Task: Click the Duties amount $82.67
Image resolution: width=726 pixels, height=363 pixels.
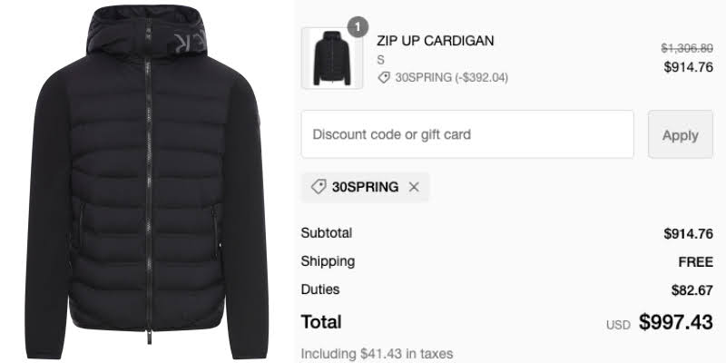Action: [x=692, y=290]
